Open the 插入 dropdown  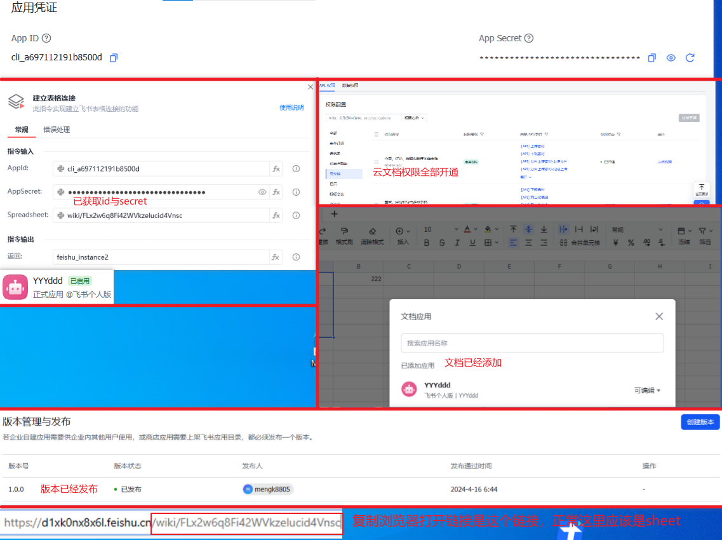tap(403, 236)
